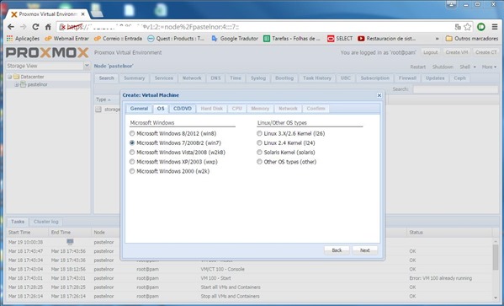Close the Create: Virtual Machine dialog

(x=379, y=95)
